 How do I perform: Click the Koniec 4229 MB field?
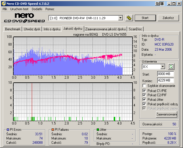[x=165, y=80]
